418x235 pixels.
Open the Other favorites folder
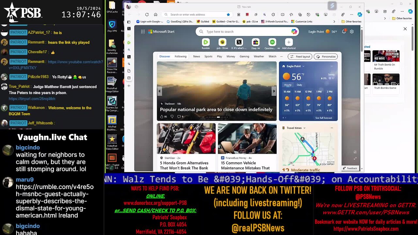tap(351, 22)
